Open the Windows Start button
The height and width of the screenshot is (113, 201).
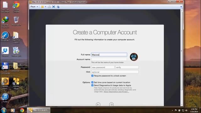click(3, 110)
